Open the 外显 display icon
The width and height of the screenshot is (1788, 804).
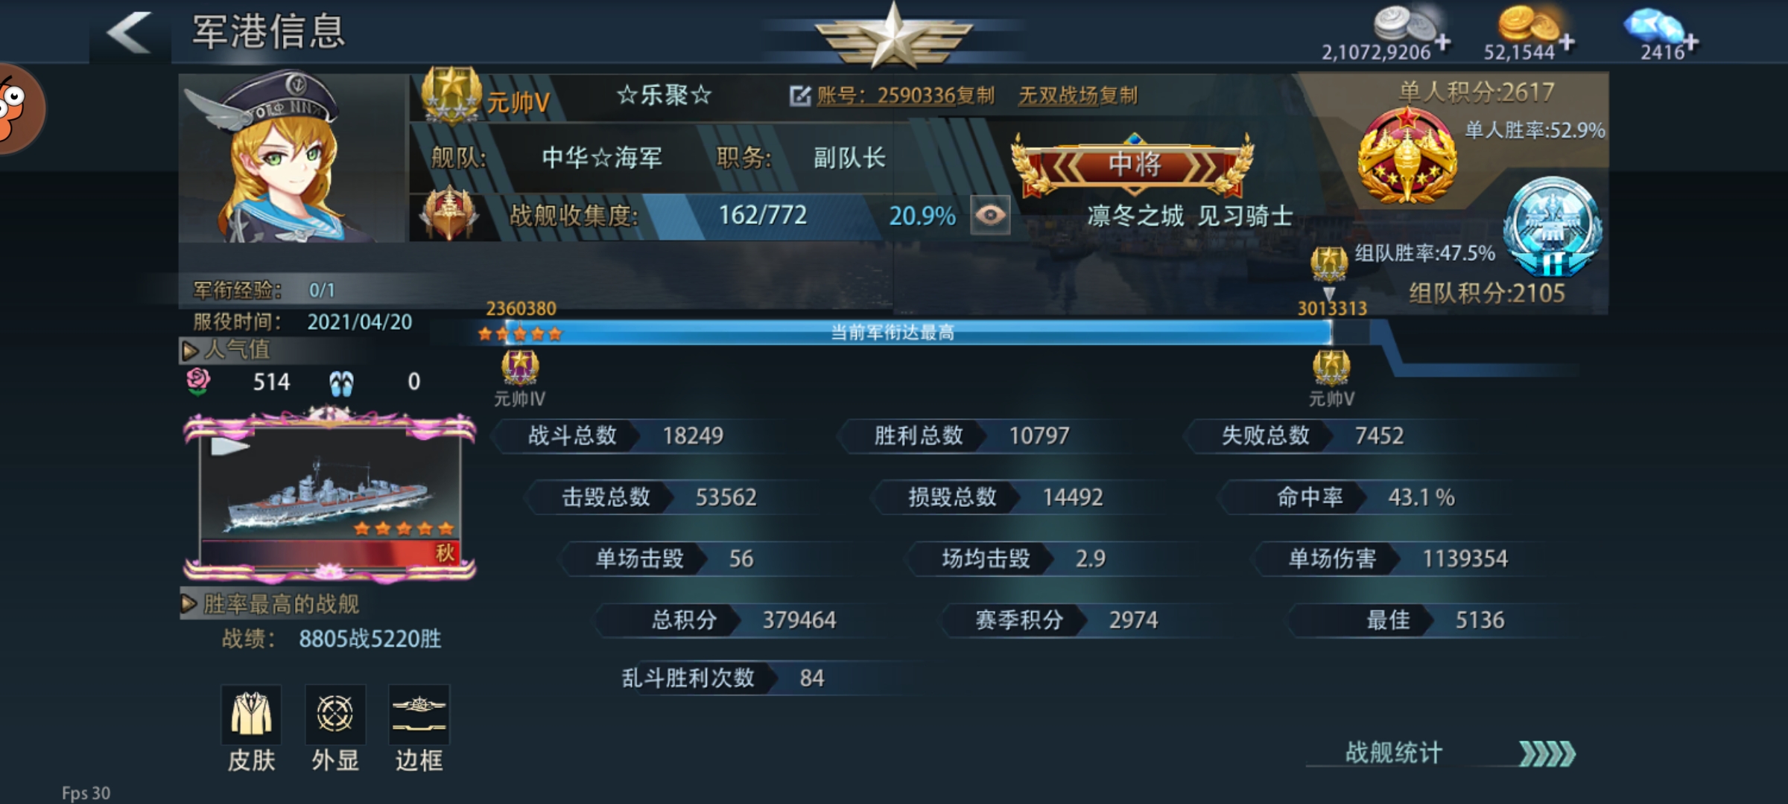coord(335,715)
